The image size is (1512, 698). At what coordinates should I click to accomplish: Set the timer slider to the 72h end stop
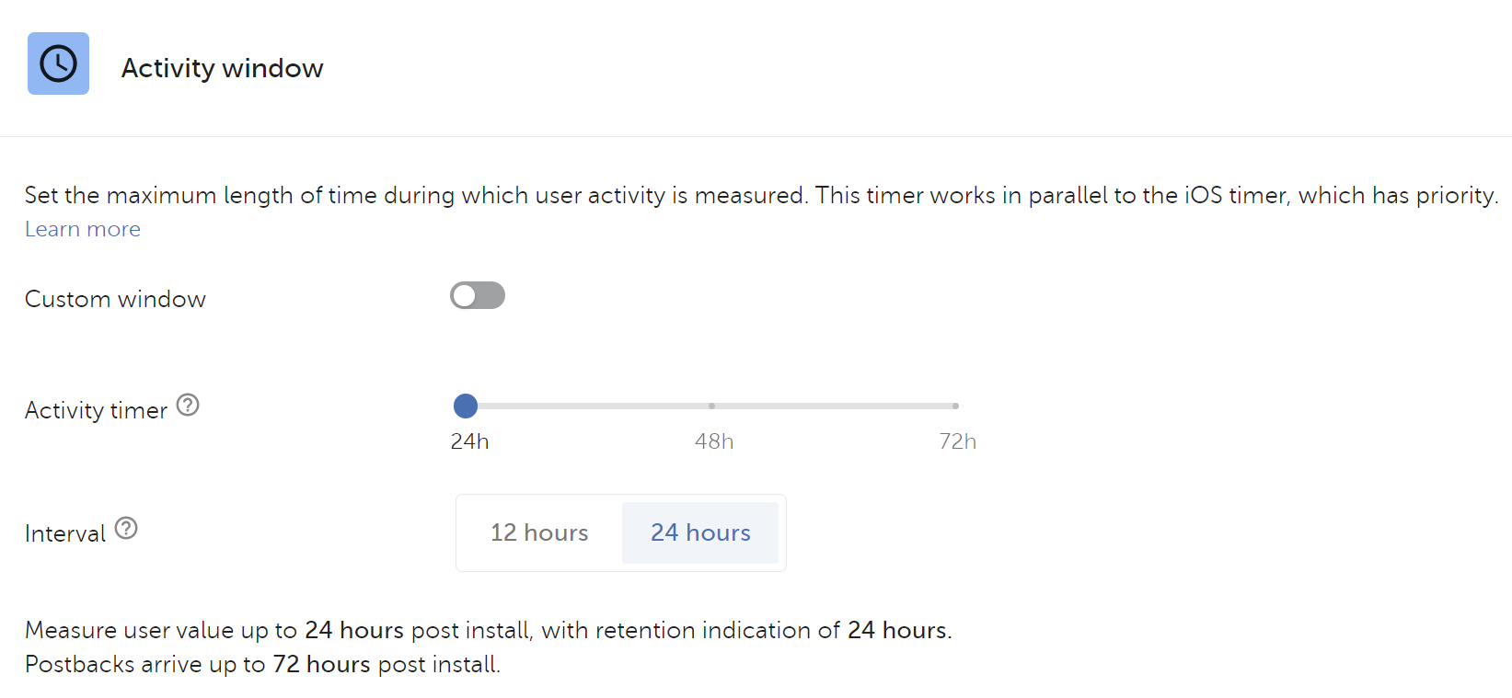click(955, 406)
